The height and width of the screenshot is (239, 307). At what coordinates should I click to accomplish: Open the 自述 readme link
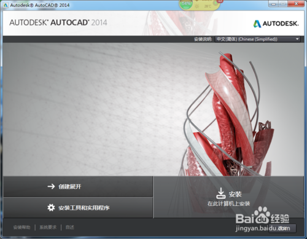tap(70, 227)
